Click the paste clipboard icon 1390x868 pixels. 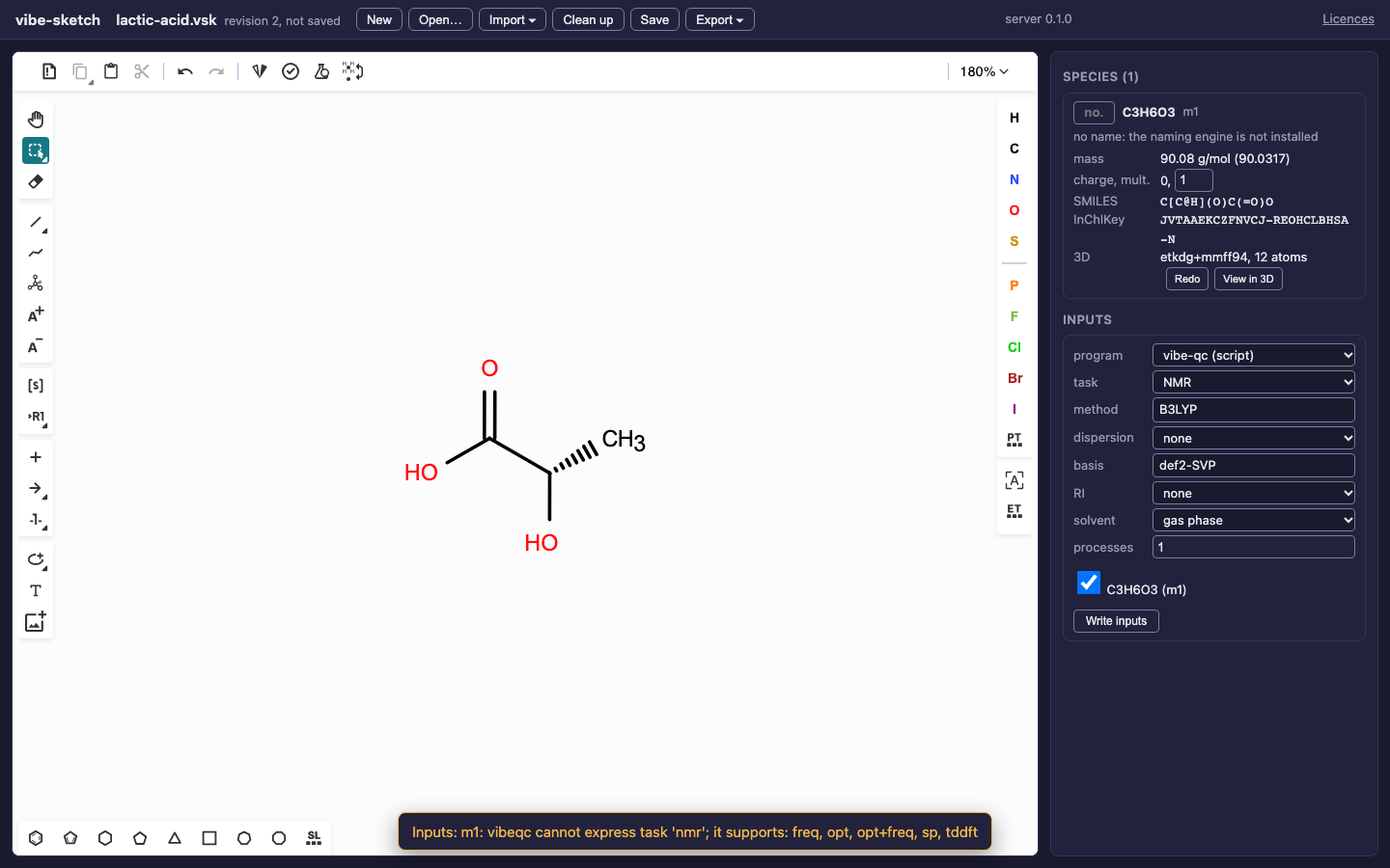pos(111,71)
